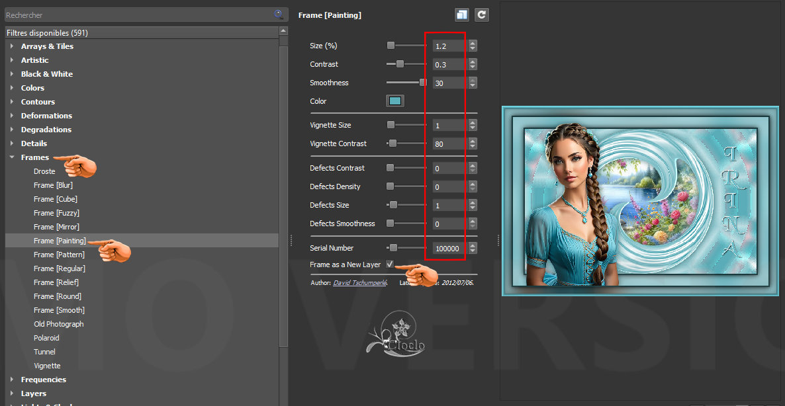This screenshot has height=406, width=785.
Task: Click the Vignette Contrast slider
Action: pos(406,143)
